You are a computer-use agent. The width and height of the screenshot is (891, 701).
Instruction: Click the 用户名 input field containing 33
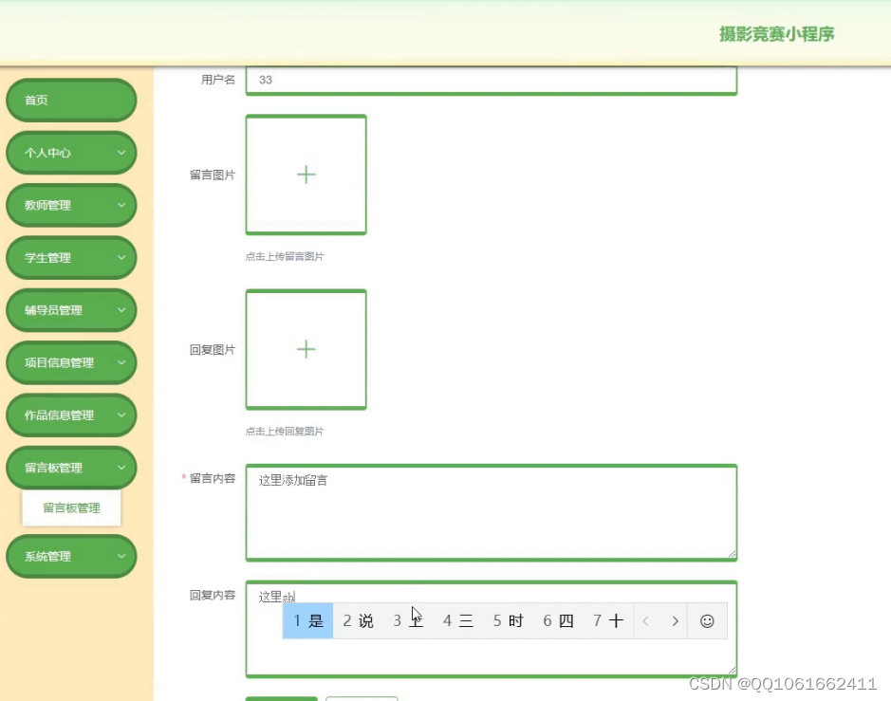click(492, 80)
